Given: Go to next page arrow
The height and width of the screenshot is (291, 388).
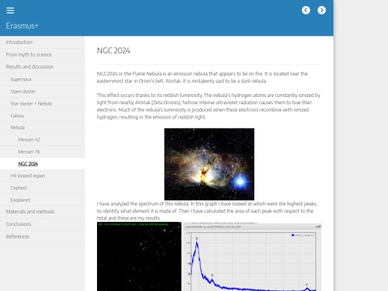Looking at the screenshot, I should coord(322,10).
